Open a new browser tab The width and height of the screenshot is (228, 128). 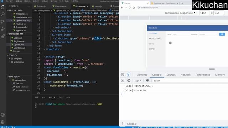(x=182, y=3)
